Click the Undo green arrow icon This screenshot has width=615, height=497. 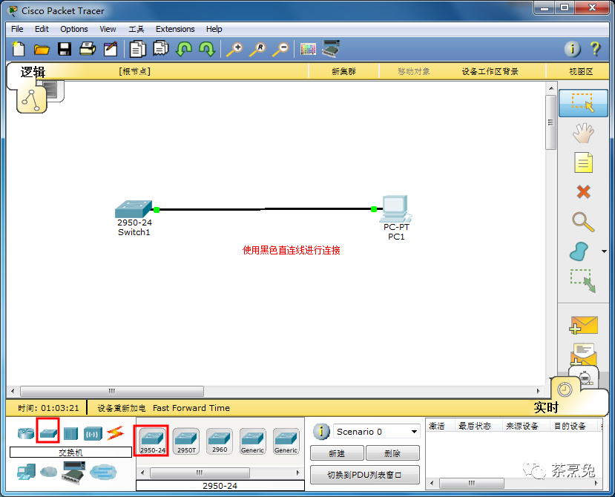click(x=184, y=49)
